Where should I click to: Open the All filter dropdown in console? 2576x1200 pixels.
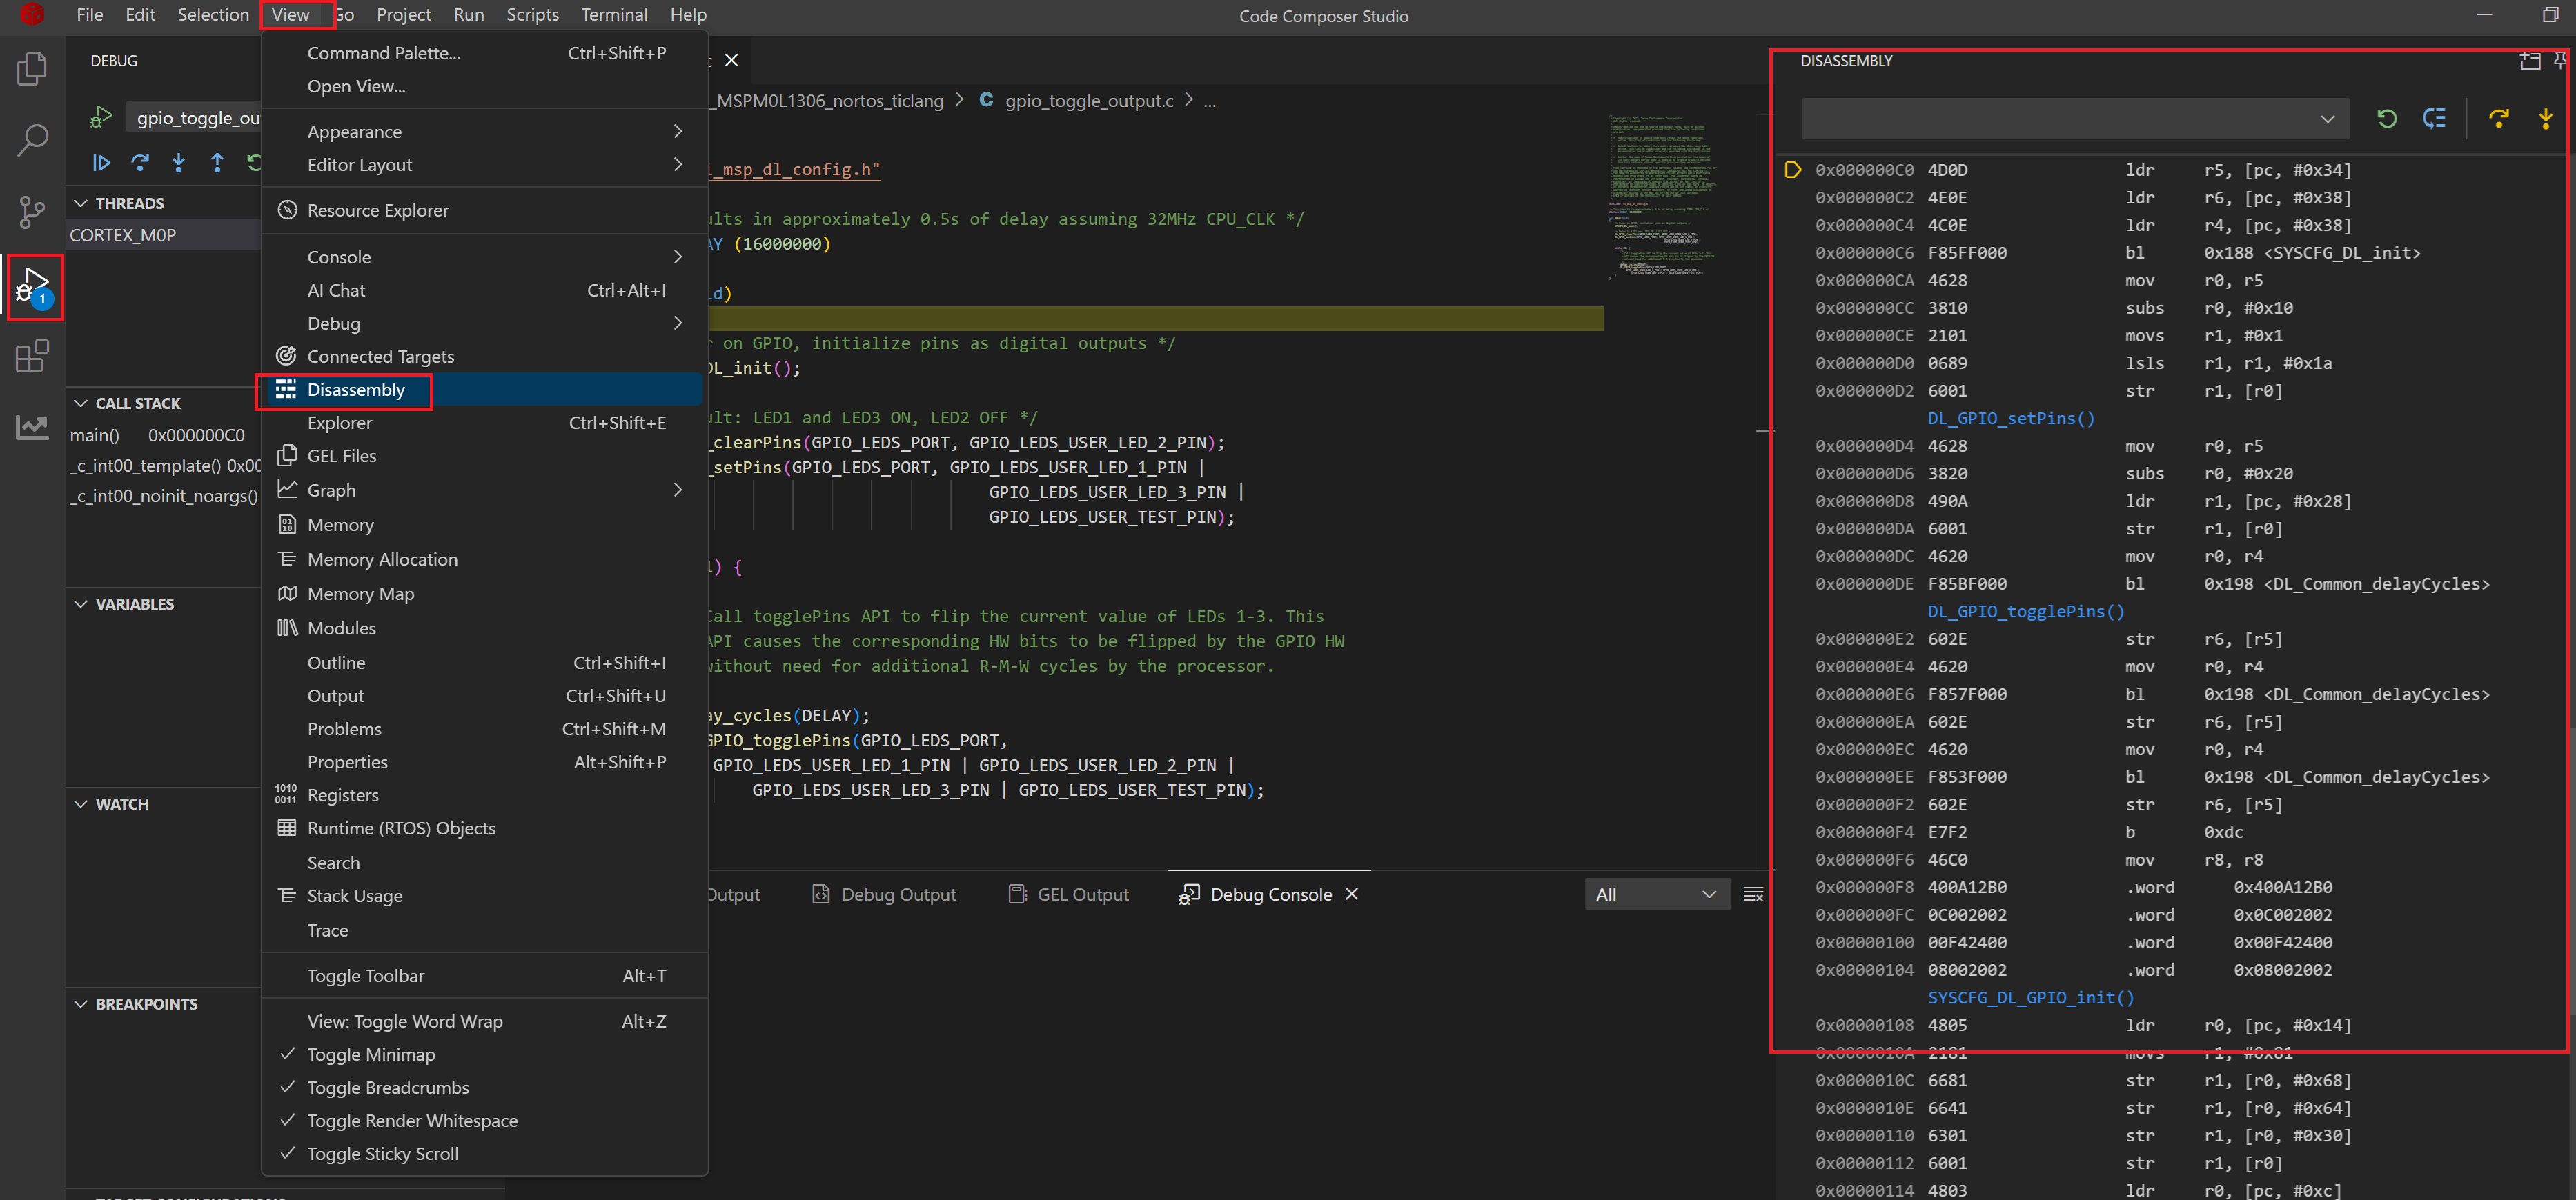point(1656,894)
